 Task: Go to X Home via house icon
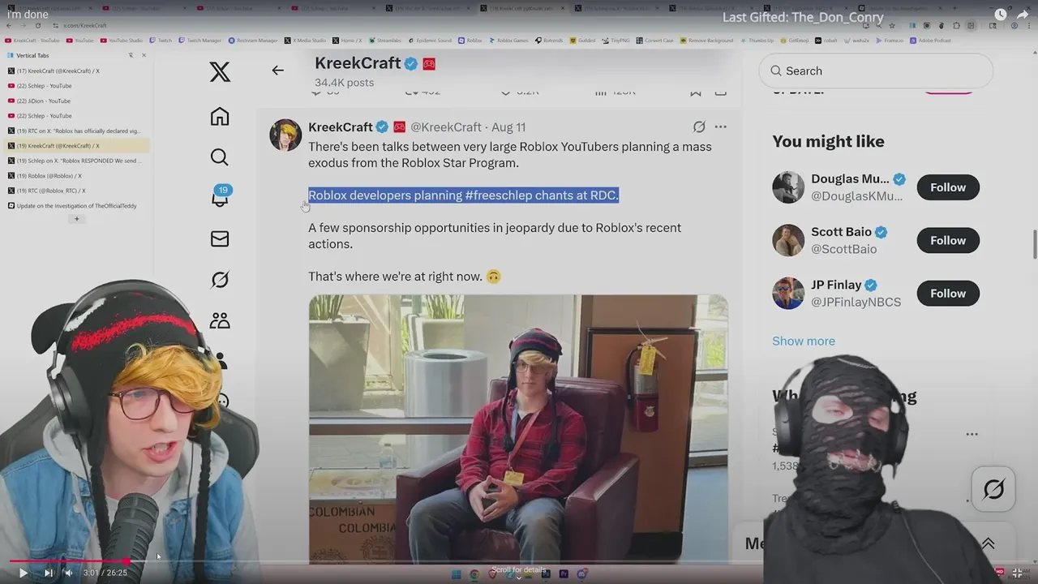point(220,117)
